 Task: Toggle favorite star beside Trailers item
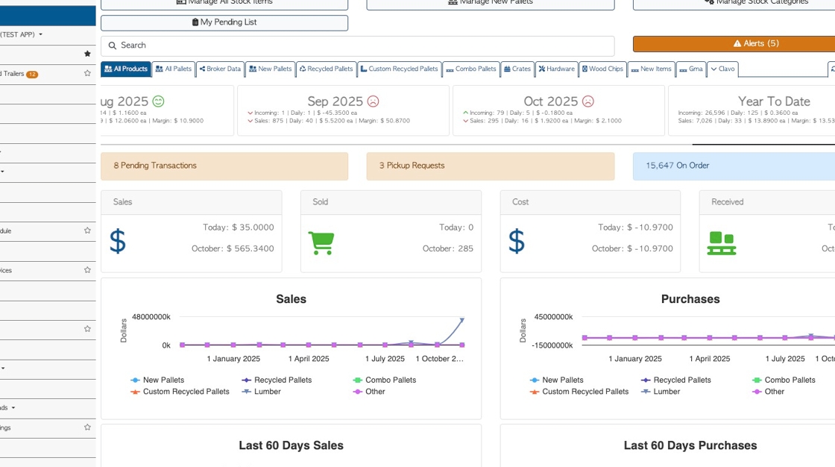[87, 73]
